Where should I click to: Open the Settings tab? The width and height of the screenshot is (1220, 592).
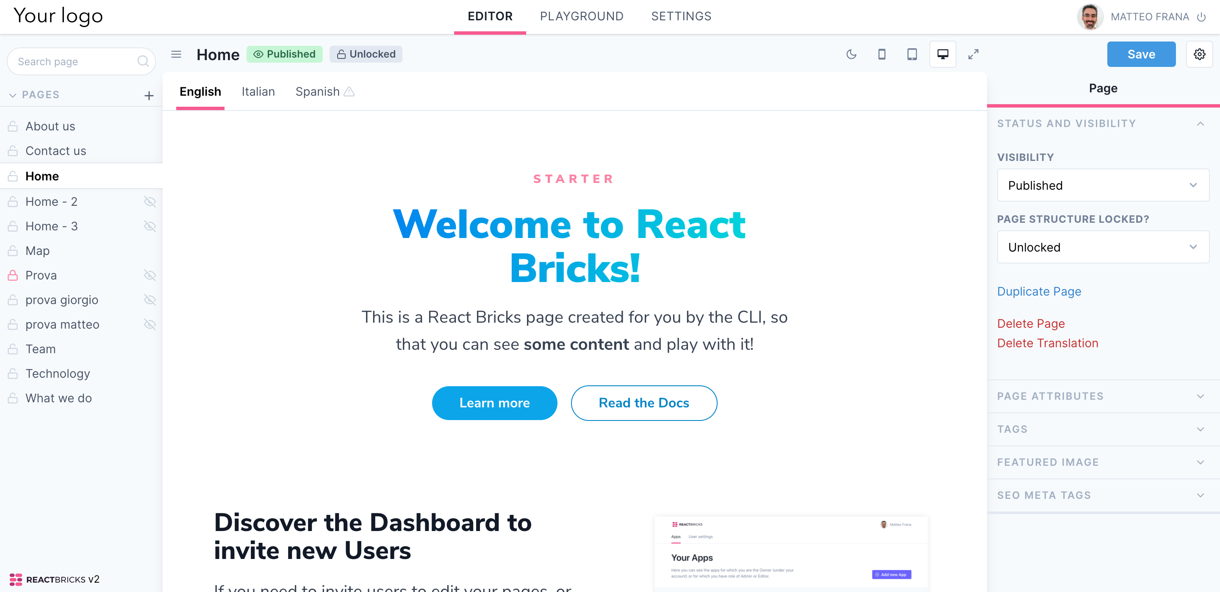(x=681, y=17)
